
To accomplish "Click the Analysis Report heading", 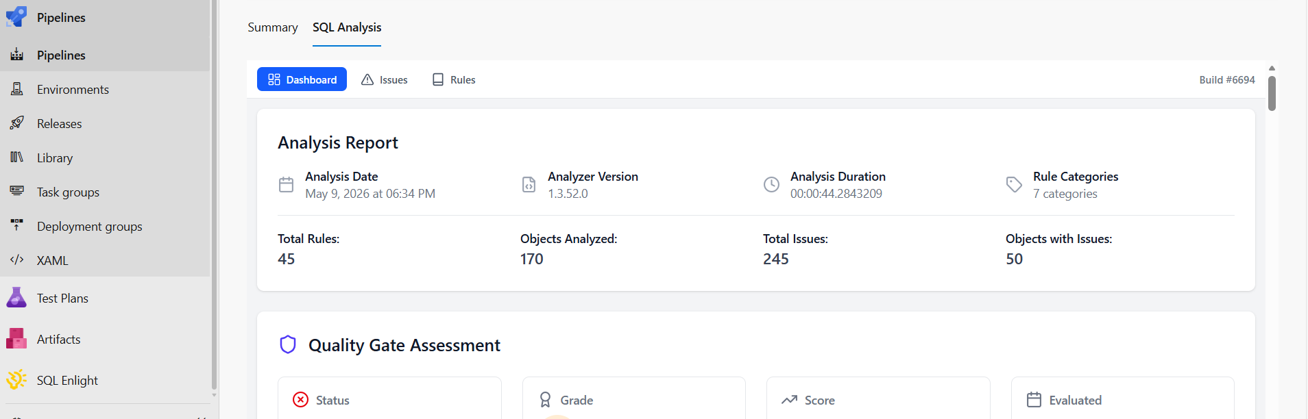I will [x=337, y=142].
